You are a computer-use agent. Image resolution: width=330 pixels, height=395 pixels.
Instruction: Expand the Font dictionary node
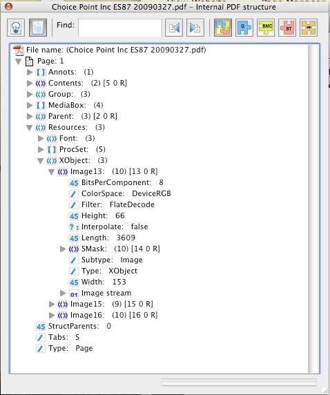click(41, 138)
